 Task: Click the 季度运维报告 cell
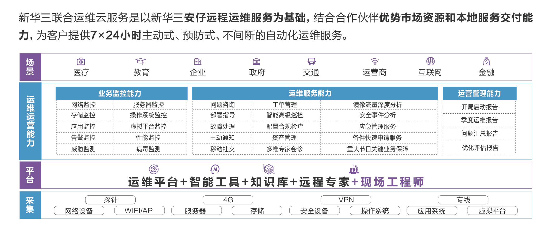479,120
